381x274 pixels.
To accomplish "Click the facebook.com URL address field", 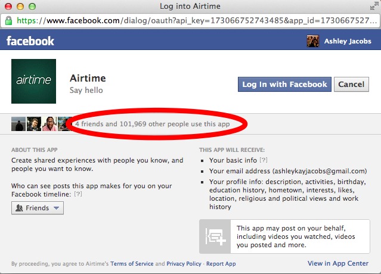I will click(x=190, y=21).
